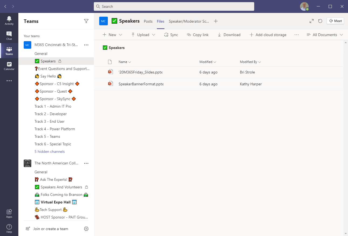348x236 pixels.
Task: Reload the Files tab
Action: [x=320, y=21]
